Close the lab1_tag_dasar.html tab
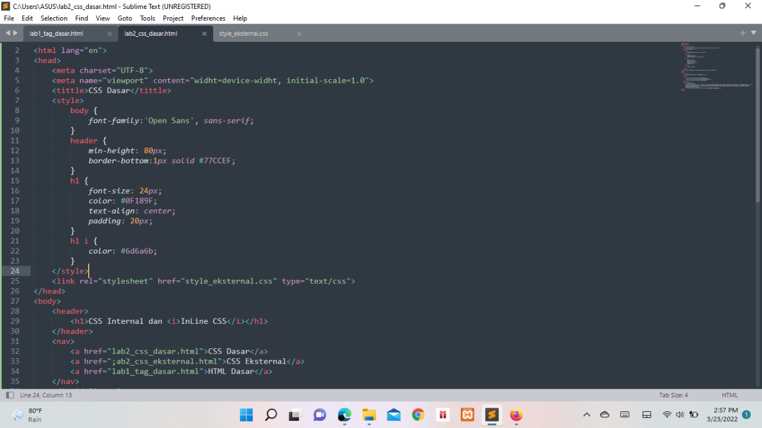 [110, 34]
